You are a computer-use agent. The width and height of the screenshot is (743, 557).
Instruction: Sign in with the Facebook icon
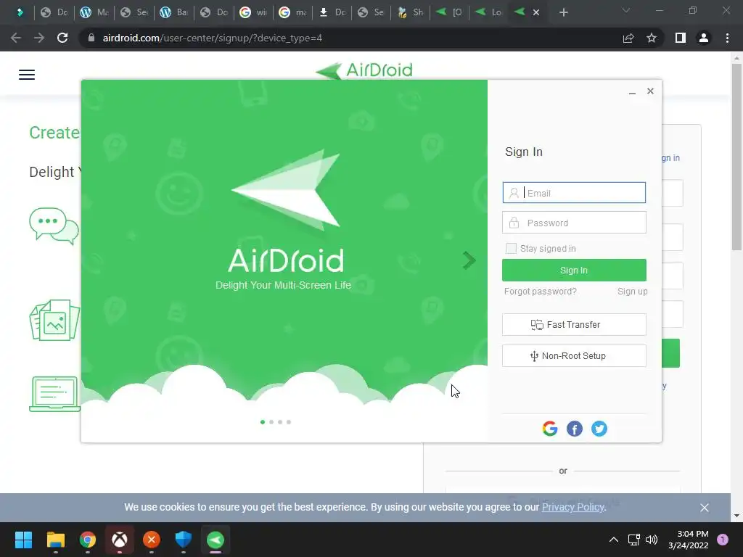(575, 429)
